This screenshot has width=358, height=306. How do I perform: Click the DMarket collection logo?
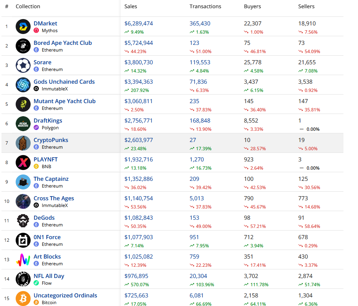23,27
